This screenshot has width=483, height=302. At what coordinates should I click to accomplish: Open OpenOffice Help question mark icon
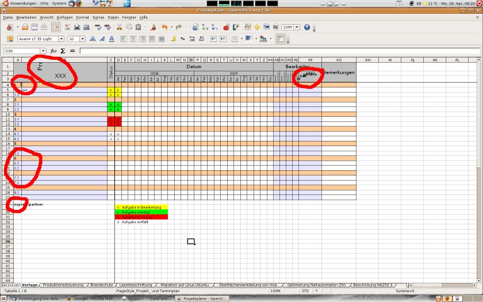(306, 27)
